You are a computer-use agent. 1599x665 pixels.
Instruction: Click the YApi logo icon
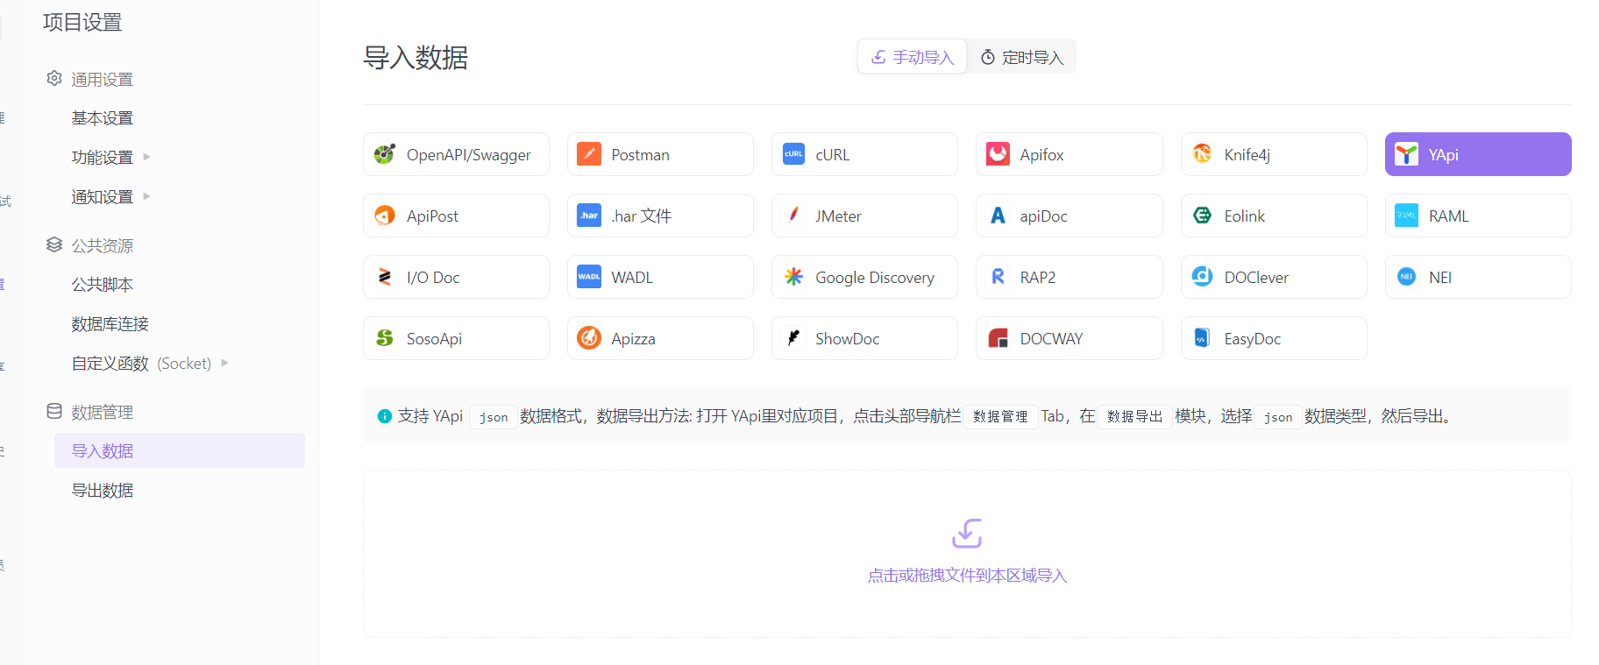pos(1406,154)
